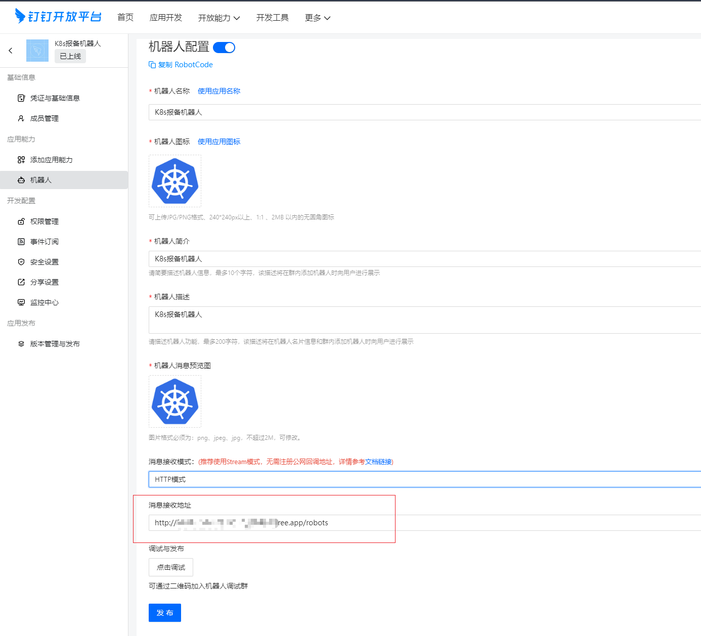Click the DingTalk Open Platform logo
701x636 pixels.
tap(58, 16)
